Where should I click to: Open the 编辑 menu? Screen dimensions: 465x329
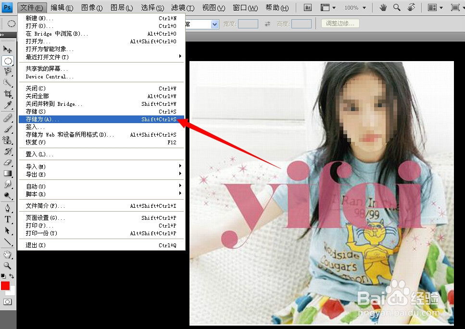(62, 8)
